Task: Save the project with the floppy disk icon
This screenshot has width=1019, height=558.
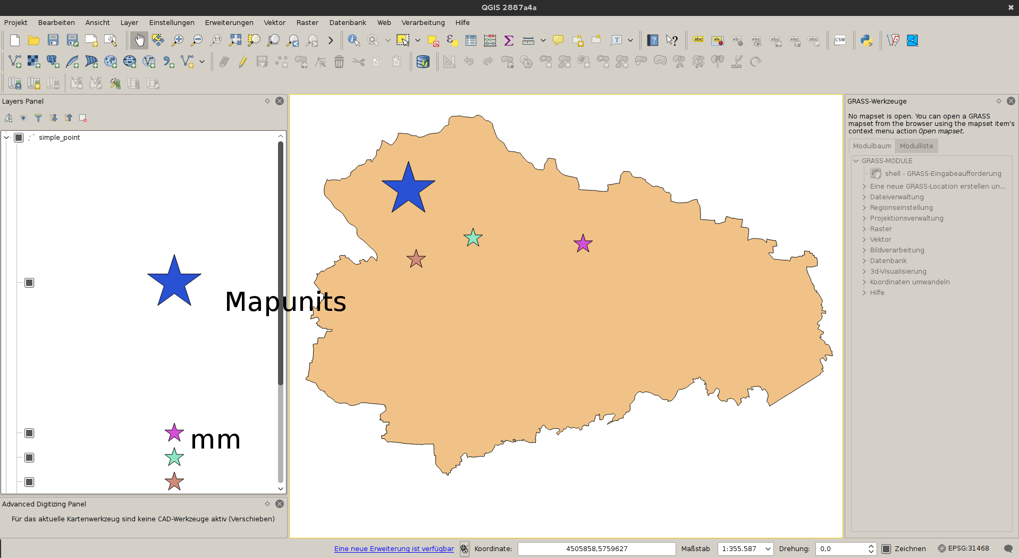Action: tap(53, 40)
